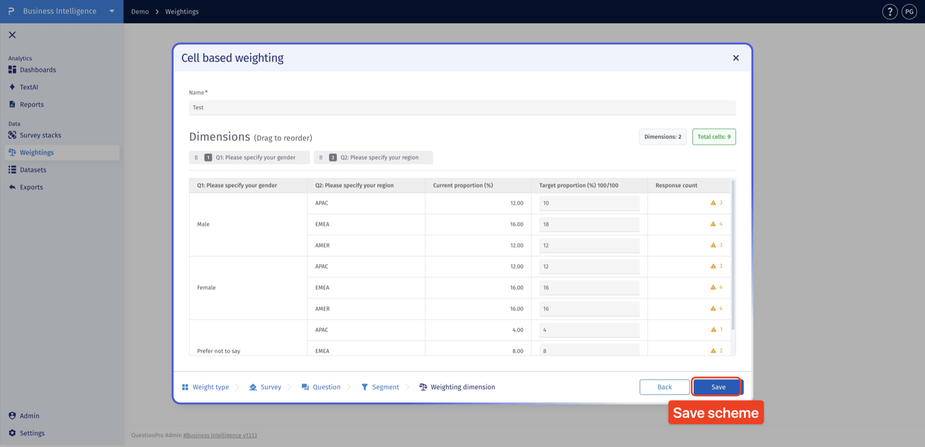Viewport: 925px width, 447px height.
Task: Open Reports in the sidebar
Action: click(x=32, y=105)
